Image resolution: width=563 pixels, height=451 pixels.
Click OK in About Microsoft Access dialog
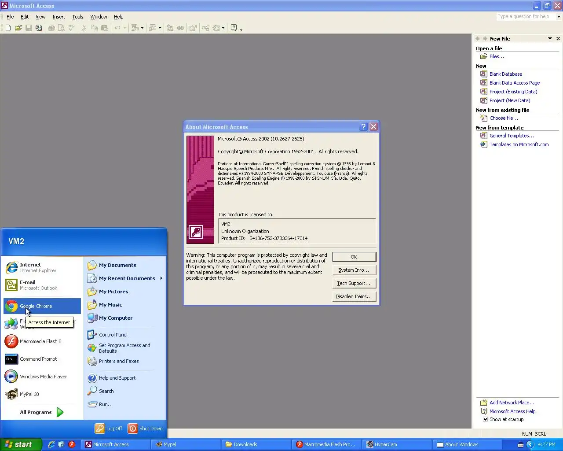click(x=354, y=257)
